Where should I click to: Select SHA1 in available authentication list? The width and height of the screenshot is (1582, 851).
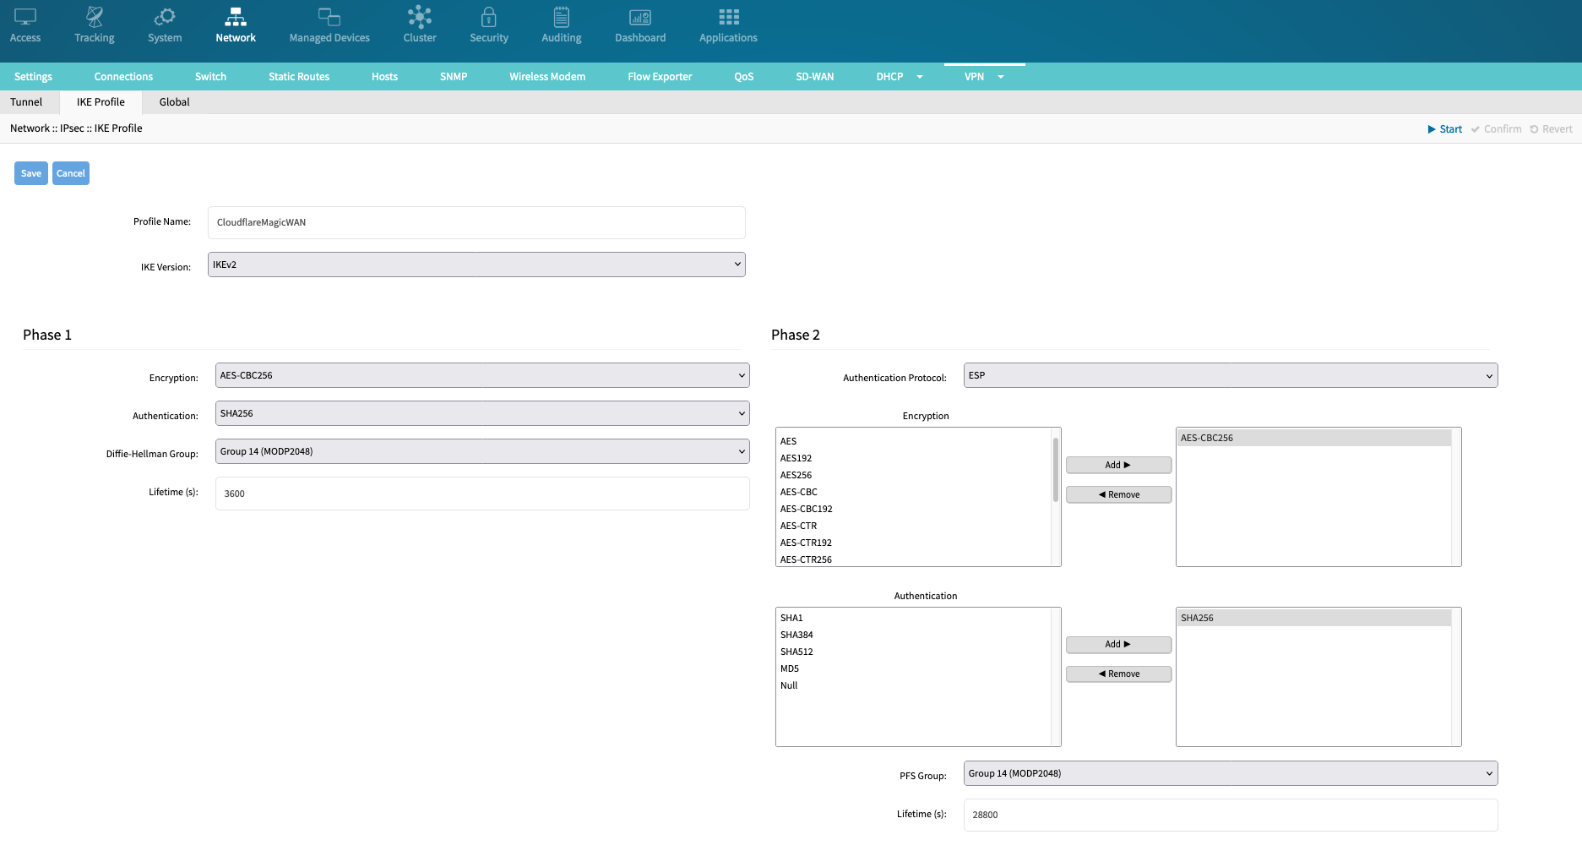coord(913,618)
